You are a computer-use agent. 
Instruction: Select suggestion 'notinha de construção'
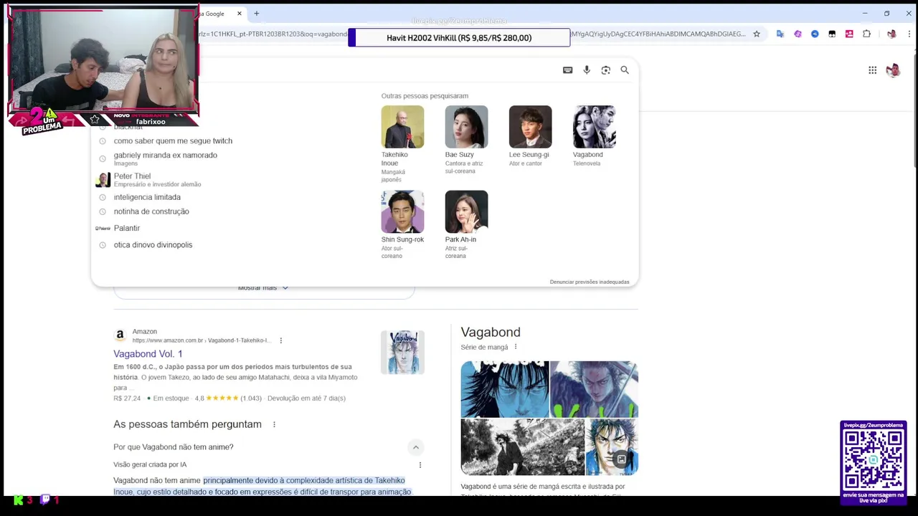tap(151, 211)
